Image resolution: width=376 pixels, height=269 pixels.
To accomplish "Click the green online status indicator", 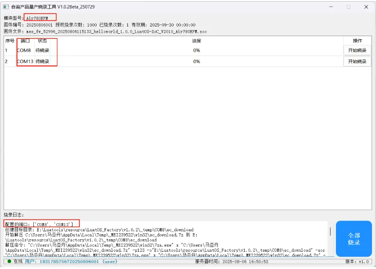I will click(x=9, y=261).
